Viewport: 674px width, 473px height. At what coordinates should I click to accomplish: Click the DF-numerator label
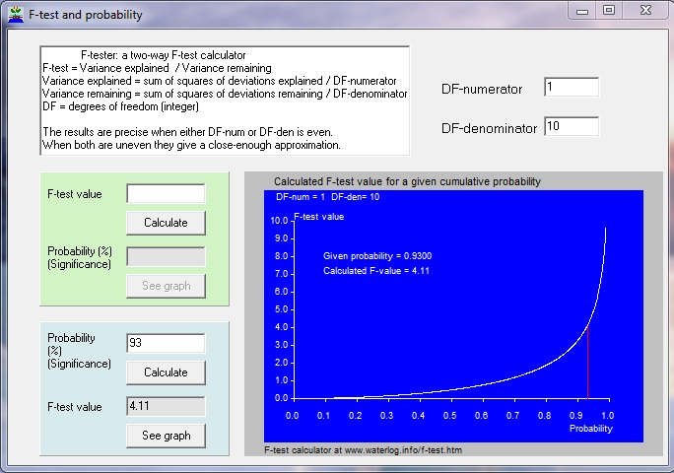pos(482,89)
